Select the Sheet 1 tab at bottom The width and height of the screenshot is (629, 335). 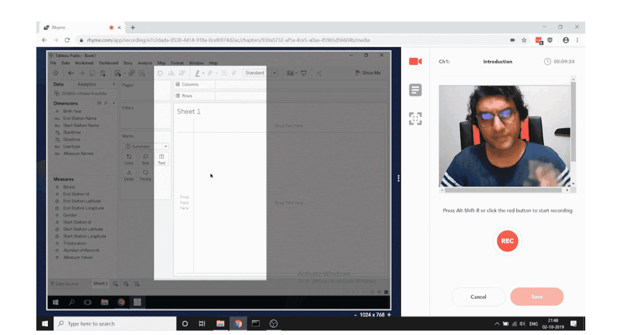click(x=100, y=284)
